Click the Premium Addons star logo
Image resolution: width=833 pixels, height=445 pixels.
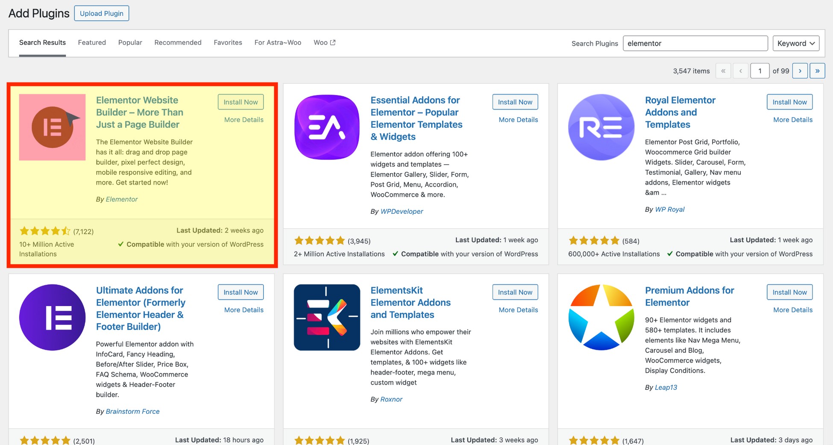click(601, 317)
